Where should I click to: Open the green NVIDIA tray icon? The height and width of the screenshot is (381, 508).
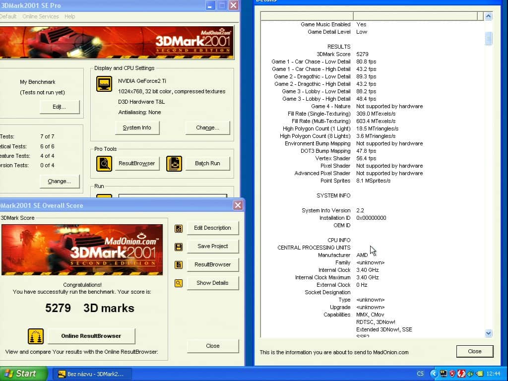coord(479,374)
